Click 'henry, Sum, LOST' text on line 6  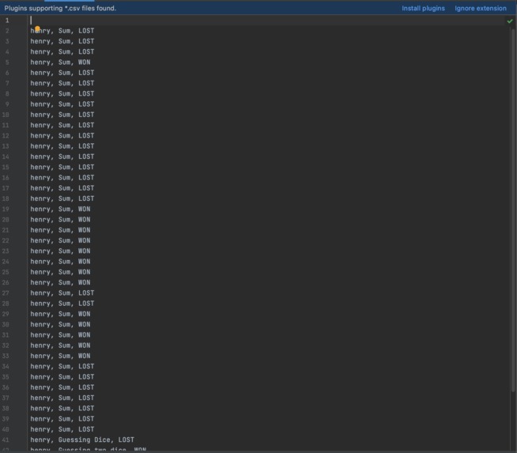[62, 73]
